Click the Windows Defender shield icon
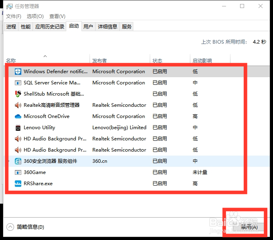273x240 pixels. click(x=18, y=72)
